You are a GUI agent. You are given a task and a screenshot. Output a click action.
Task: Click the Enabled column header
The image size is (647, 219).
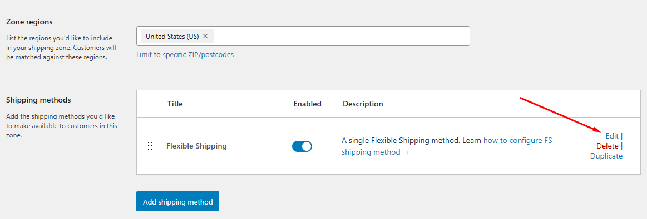coord(308,104)
